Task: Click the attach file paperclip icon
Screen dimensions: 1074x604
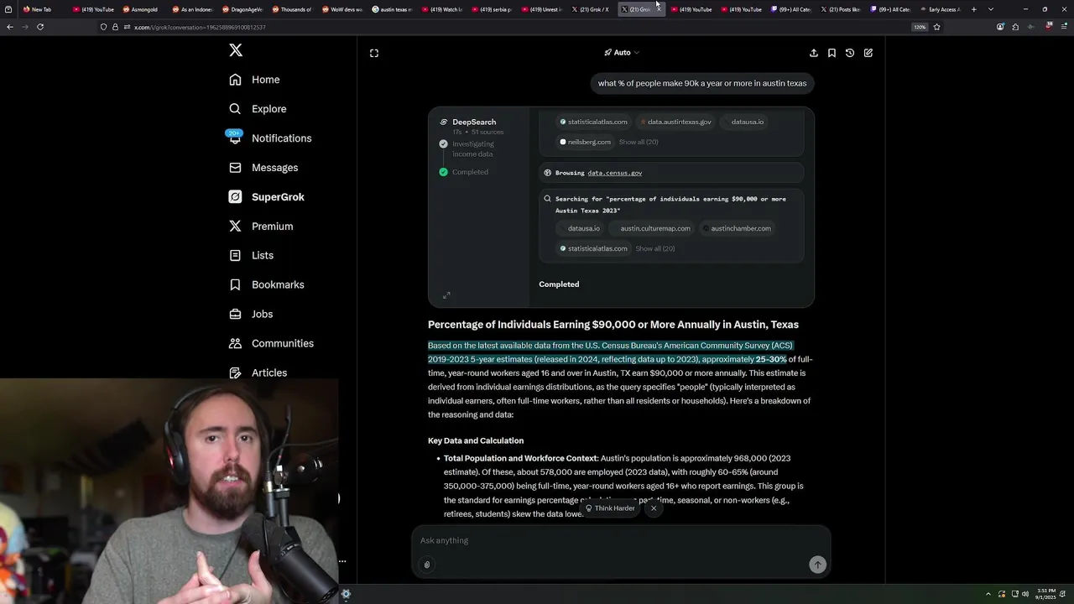Action: (x=427, y=565)
